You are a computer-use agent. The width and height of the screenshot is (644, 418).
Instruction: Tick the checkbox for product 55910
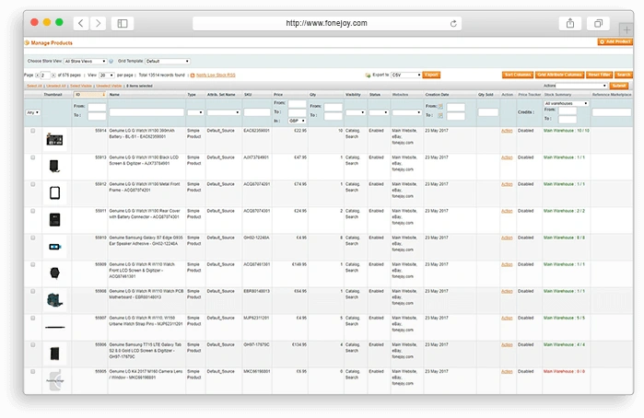click(x=33, y=238)
